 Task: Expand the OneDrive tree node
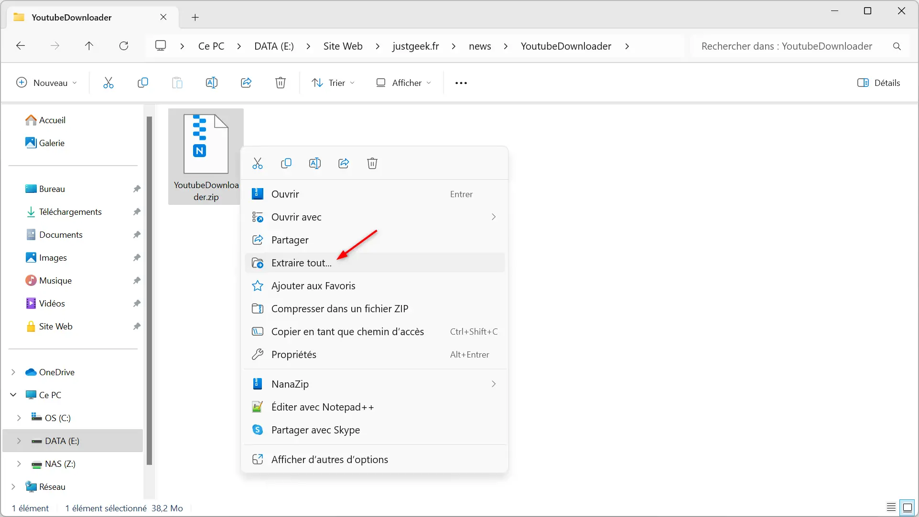(13, 372)
